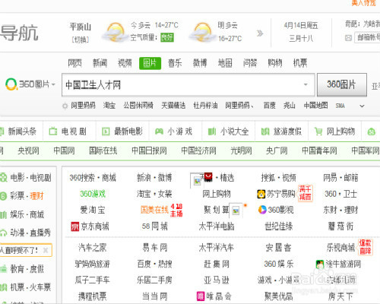This screenshot has width=380, height=304.
Task: Click the 360图片 search button
Action: point(342,84)
